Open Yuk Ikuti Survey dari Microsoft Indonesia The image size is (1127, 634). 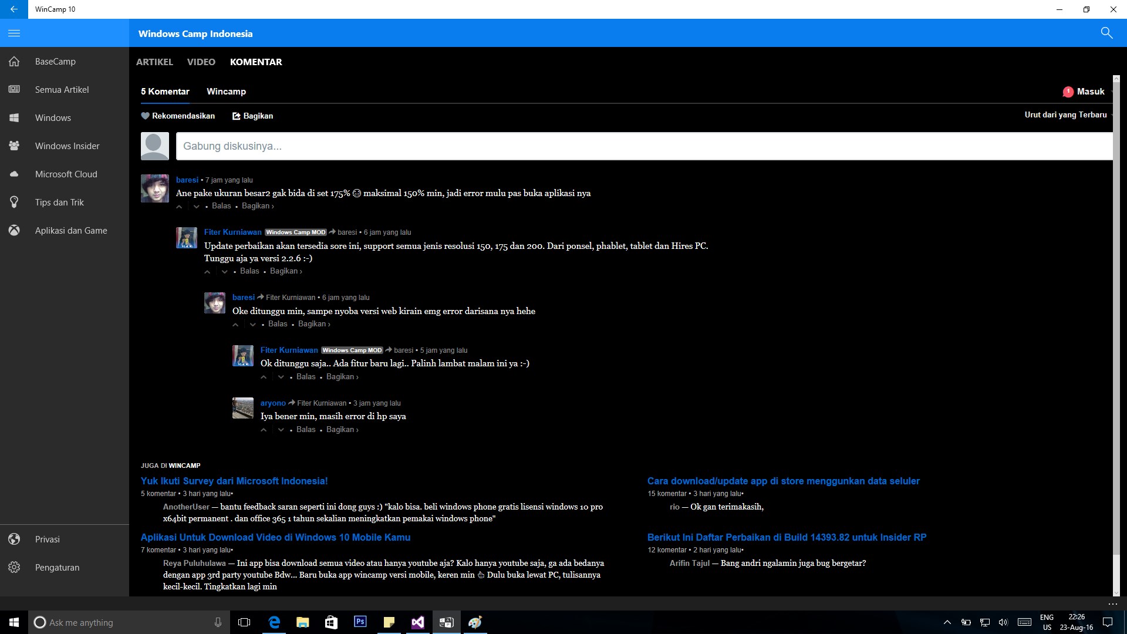[234, 481]
